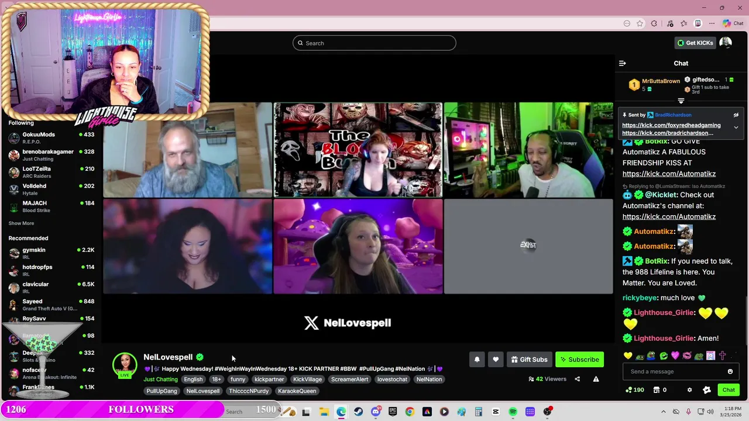Toggle follow heart for NelLovespell
The image size is (749, 421).
[x=496, y=360]
